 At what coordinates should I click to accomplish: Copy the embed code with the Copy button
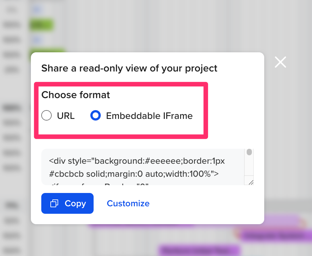[x=68, y=203]
